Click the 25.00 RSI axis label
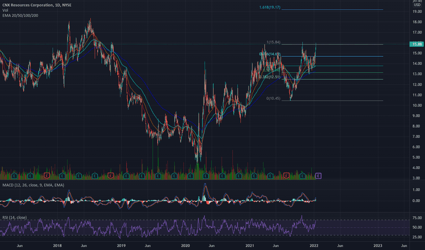Screen dimensions: 425x250 (x=417, y=237)
